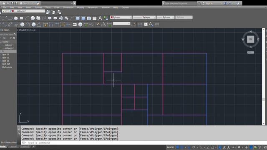Click the ViewCube East direction

coord(258,39)
